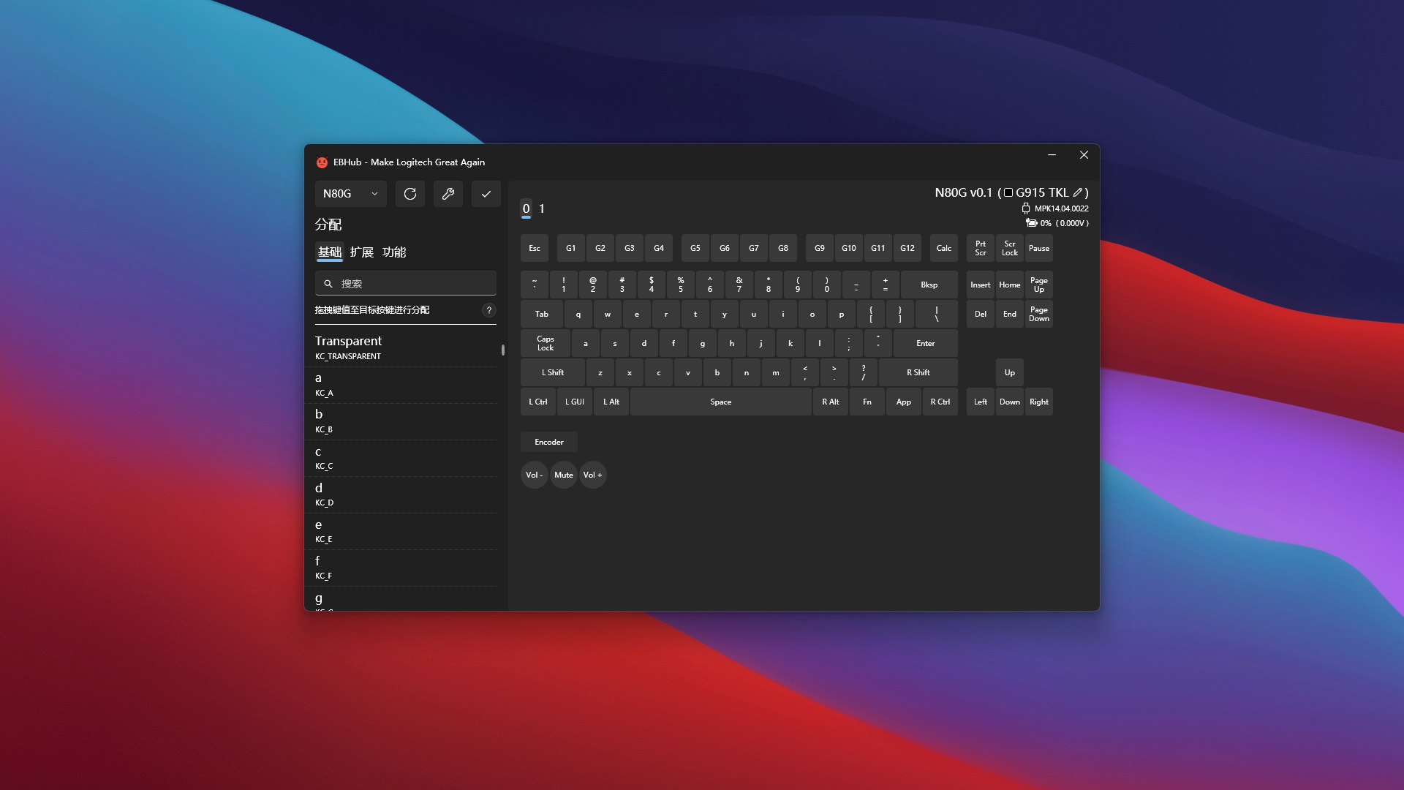Click the checkmark apply icon
Image resolution: width=1404 pixels, height=790 pixels.
(x=486, y=194)
